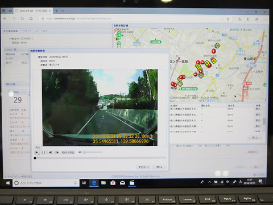273x205 pixels.
Task: Open the Action Center notifications icon
Action: pyautogui.click(x=260, y=182)
